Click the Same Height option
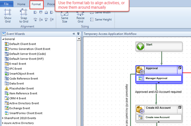 click(101, 19)
